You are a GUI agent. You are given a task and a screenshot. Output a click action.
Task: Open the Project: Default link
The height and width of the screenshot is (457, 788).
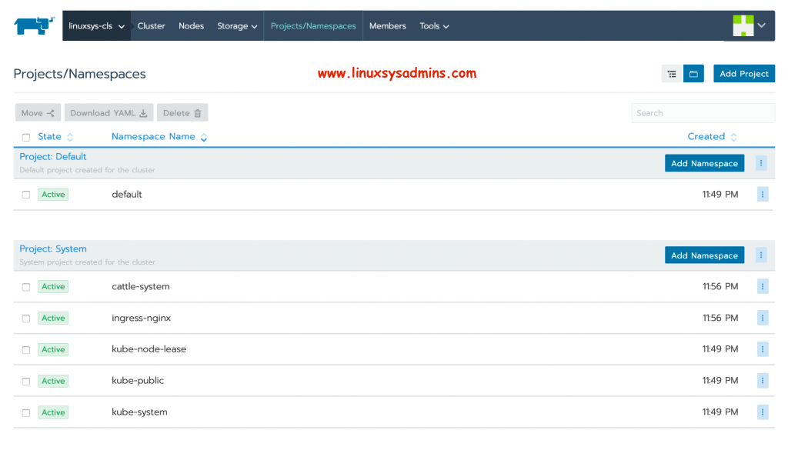click(53, 157)
